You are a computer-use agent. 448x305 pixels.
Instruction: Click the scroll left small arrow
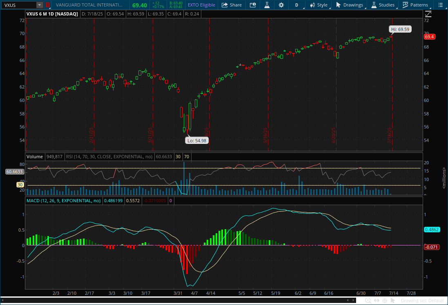pos(348,300)
